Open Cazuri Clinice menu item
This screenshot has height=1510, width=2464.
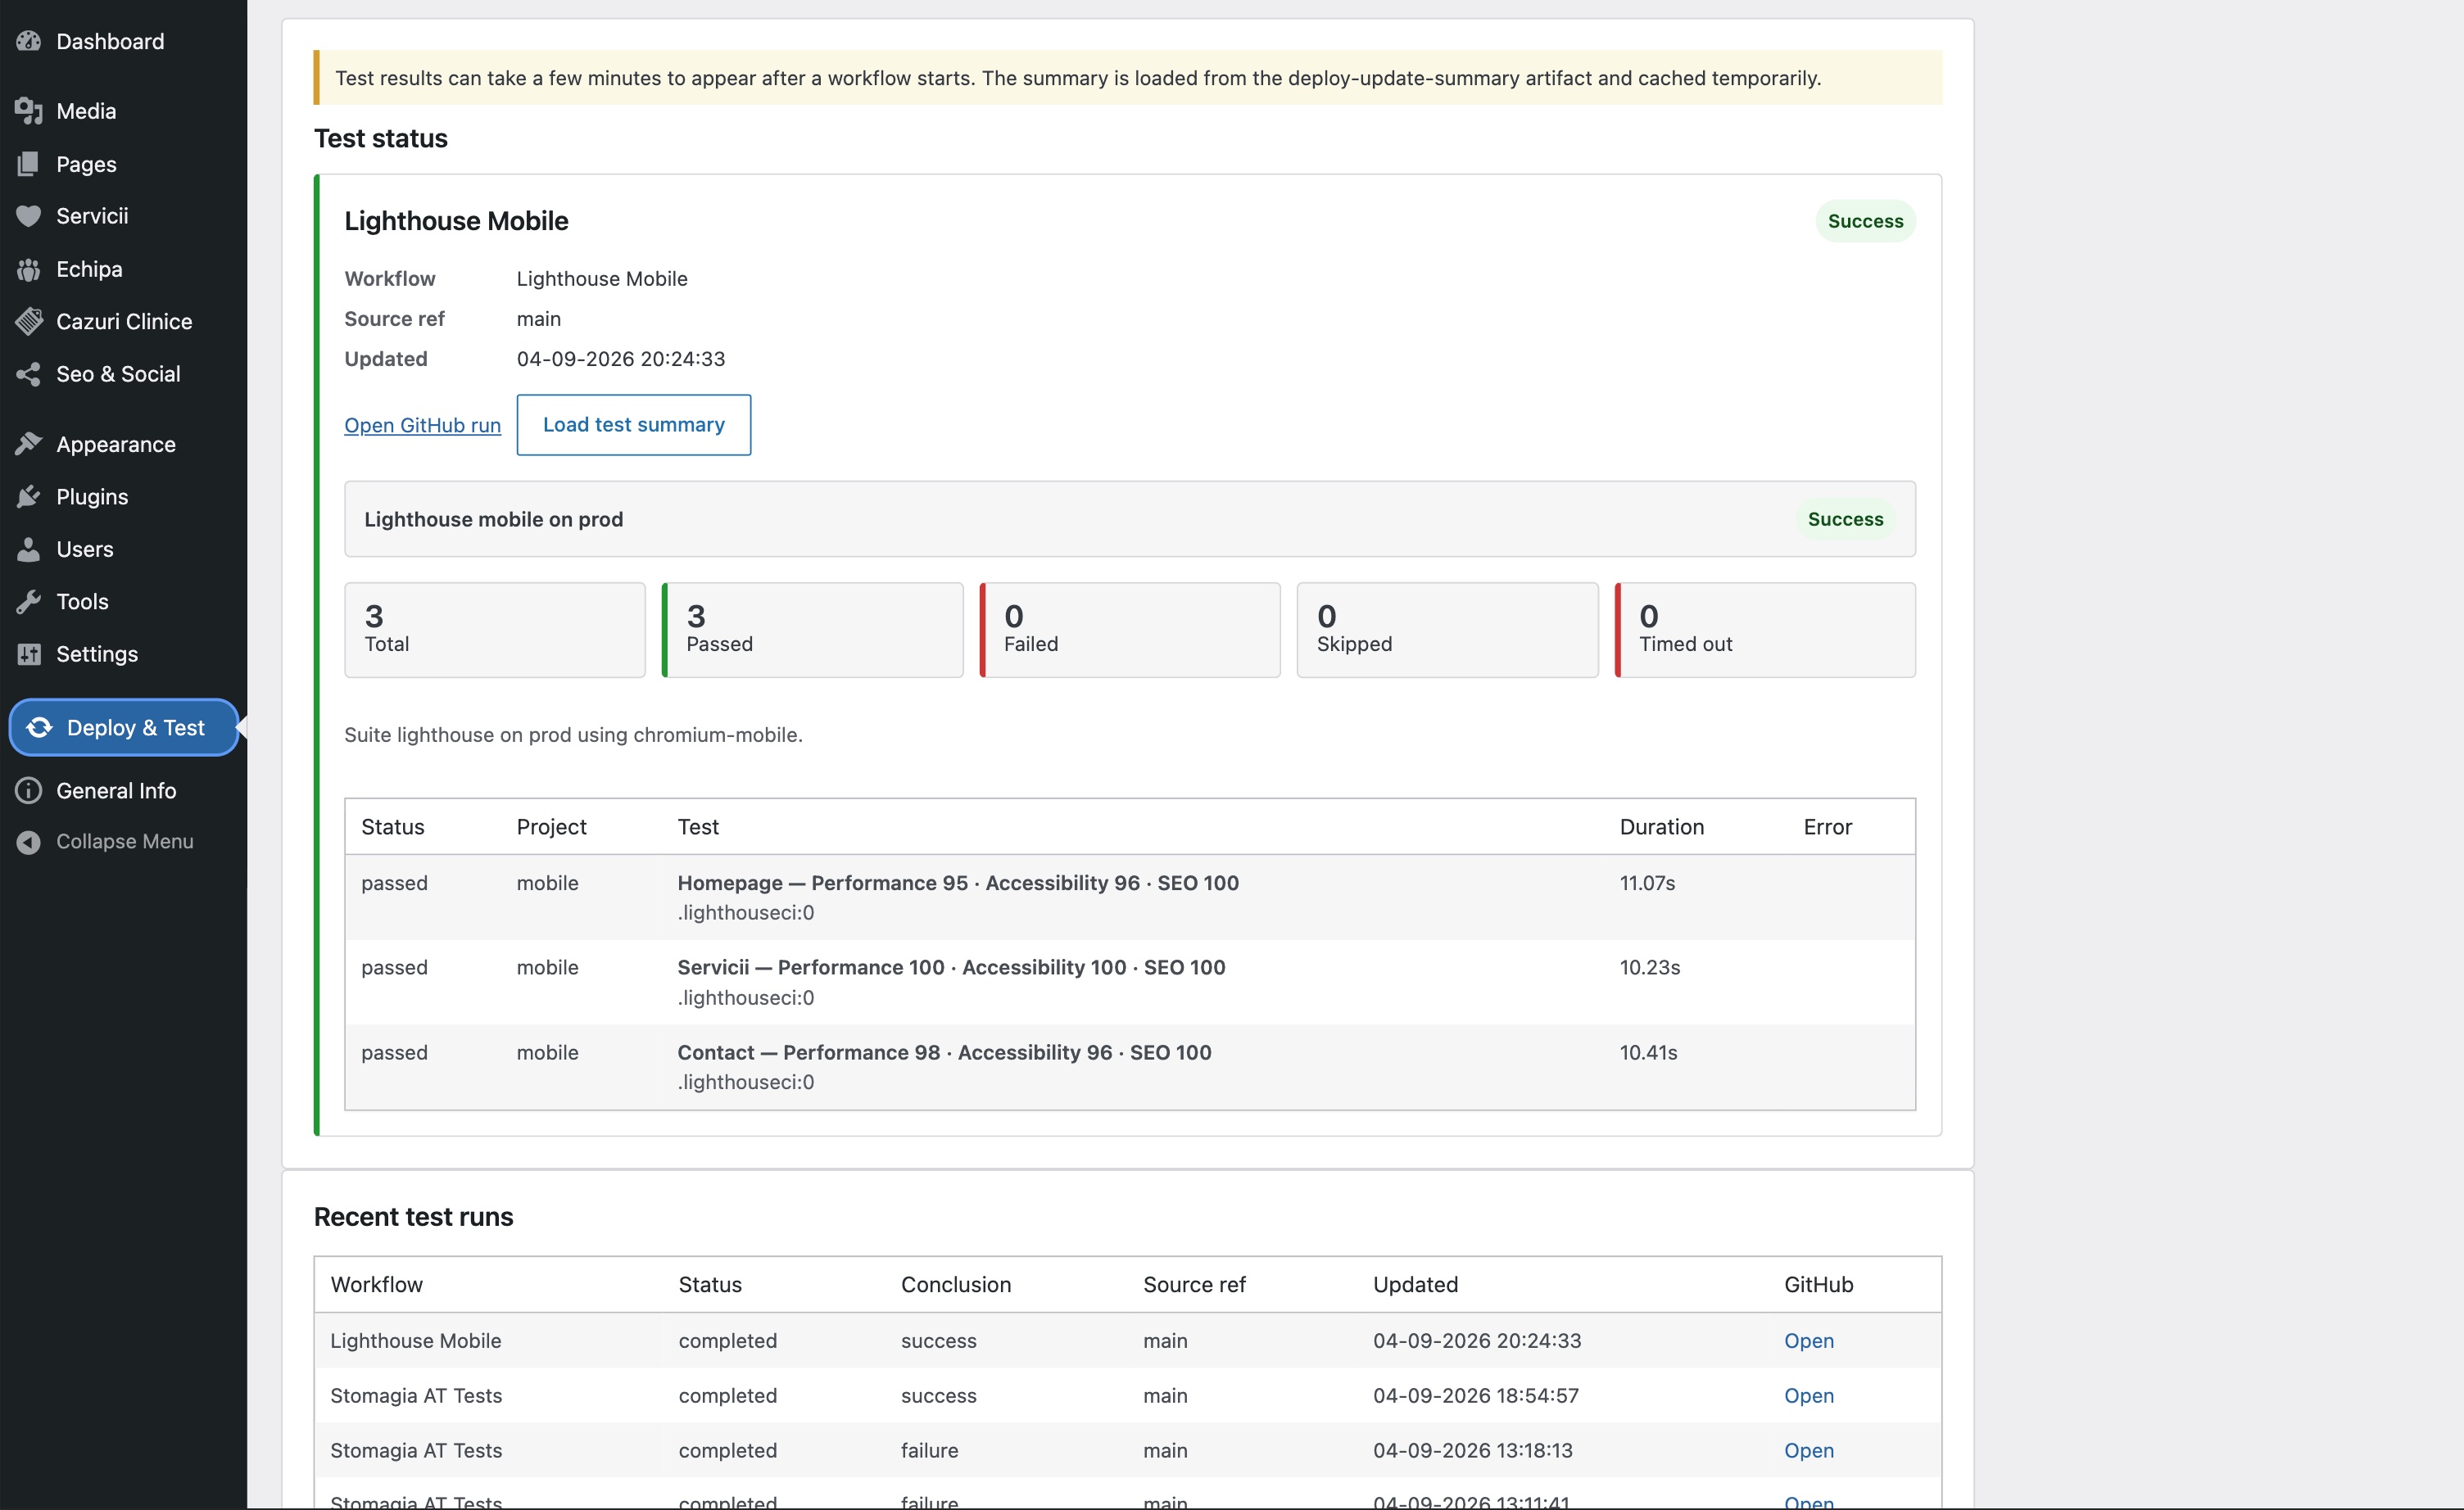123,321
